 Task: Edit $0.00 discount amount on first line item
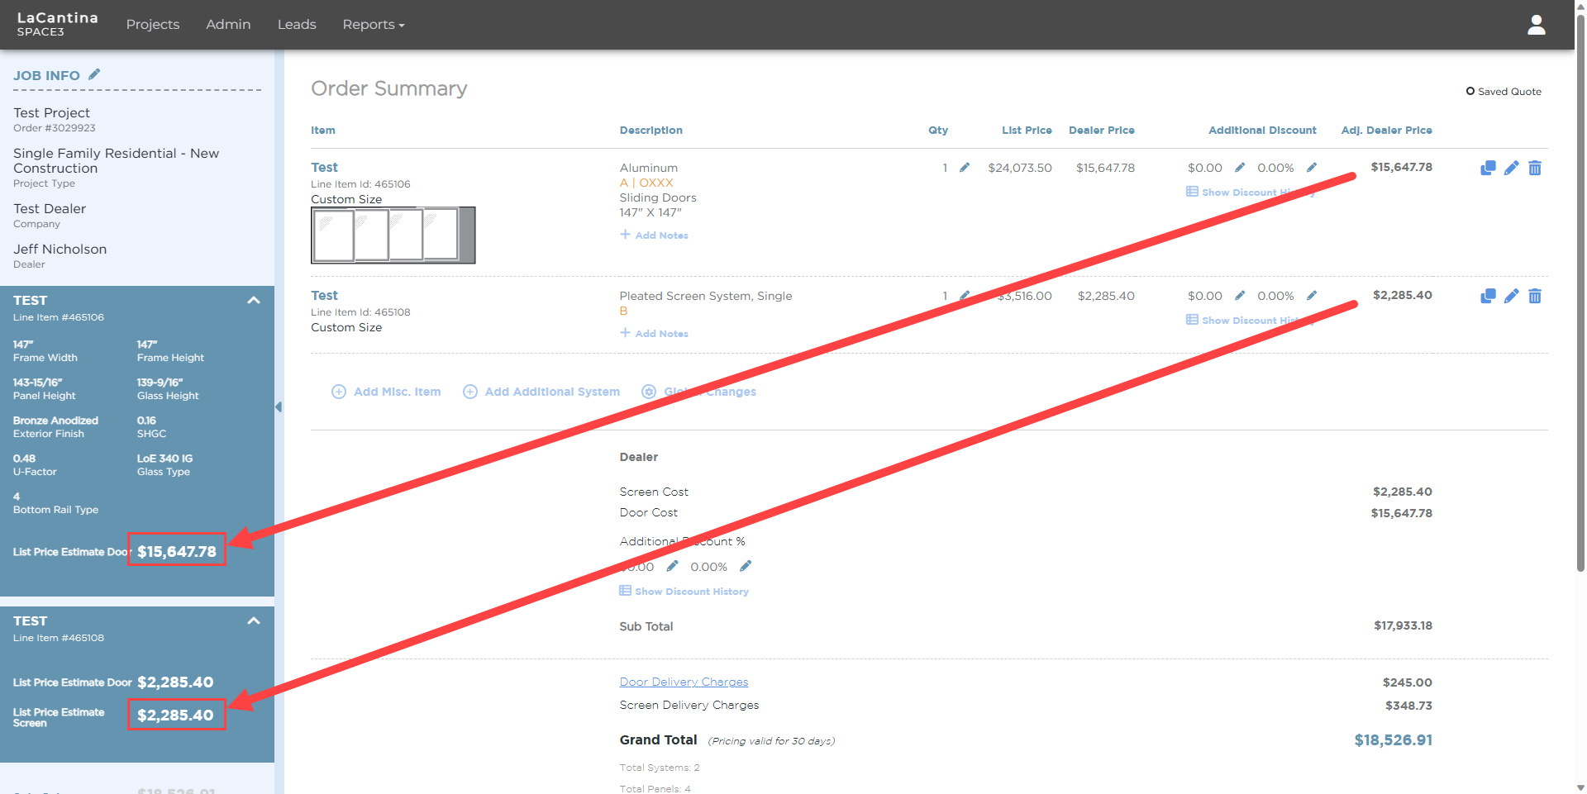click(1240, 168)
